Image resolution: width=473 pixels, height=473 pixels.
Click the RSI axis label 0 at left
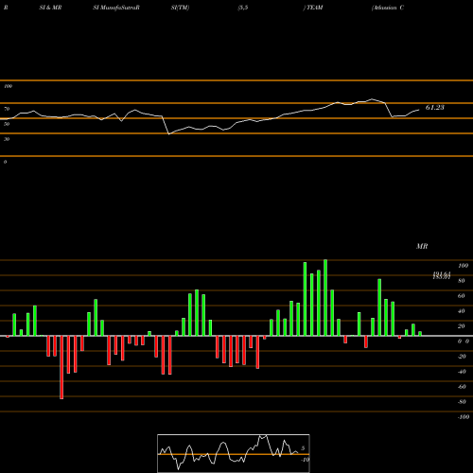pyautogui.click(x=5, y=162)
